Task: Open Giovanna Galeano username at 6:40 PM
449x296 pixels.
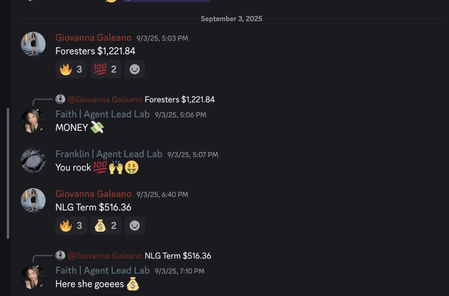Action: 94,194
